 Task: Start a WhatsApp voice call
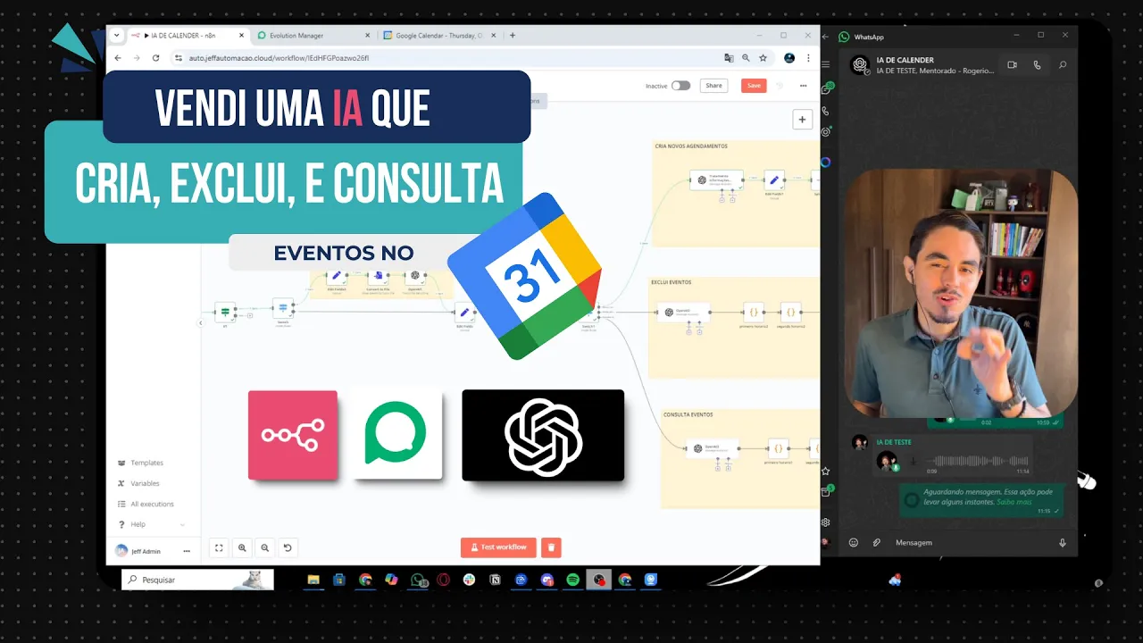click(x=1037, y=65)
